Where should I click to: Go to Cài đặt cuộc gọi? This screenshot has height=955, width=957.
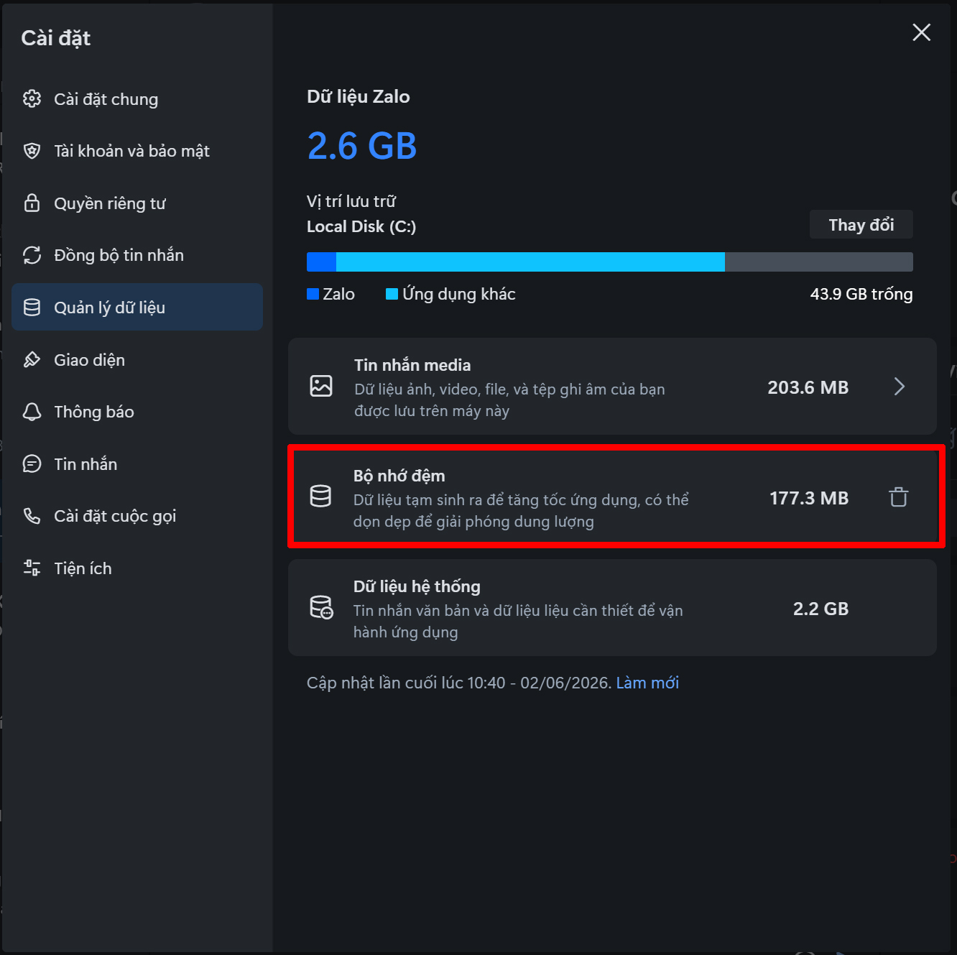(x=137, y=516)
